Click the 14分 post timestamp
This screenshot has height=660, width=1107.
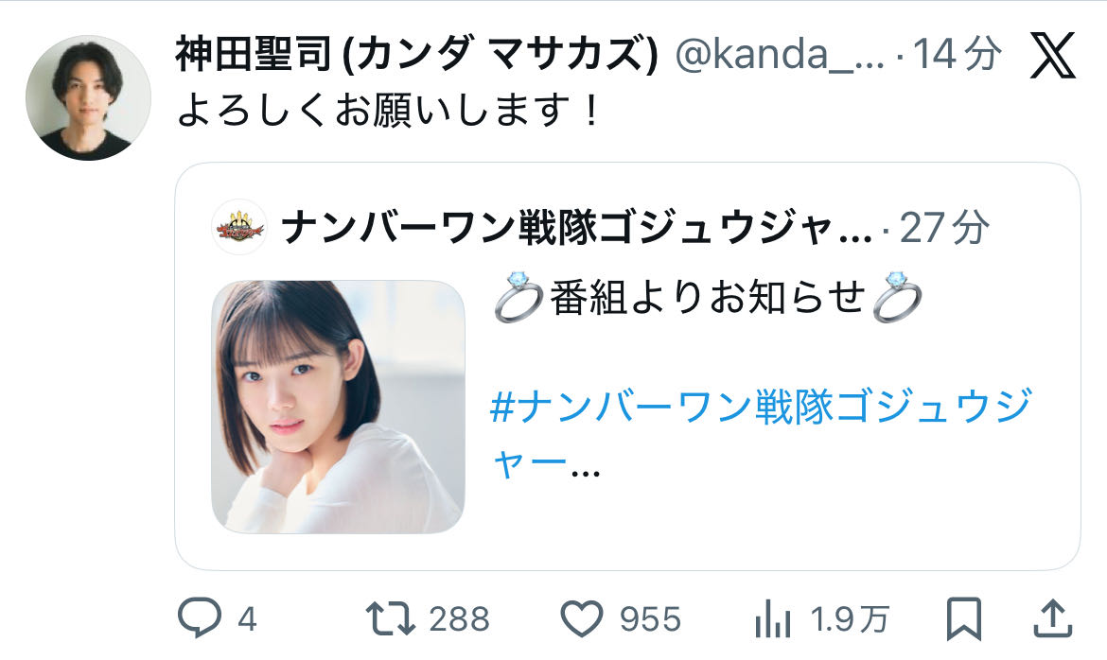(x=958, y=54)
